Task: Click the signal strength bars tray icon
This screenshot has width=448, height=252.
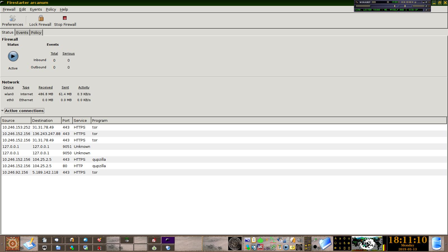Action: [x=286, y=240]
